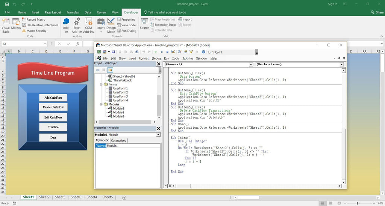The width and height of the screenshot is (385, 206).
Task: Open the Insert controls dropdown
Action: (101, 26)
